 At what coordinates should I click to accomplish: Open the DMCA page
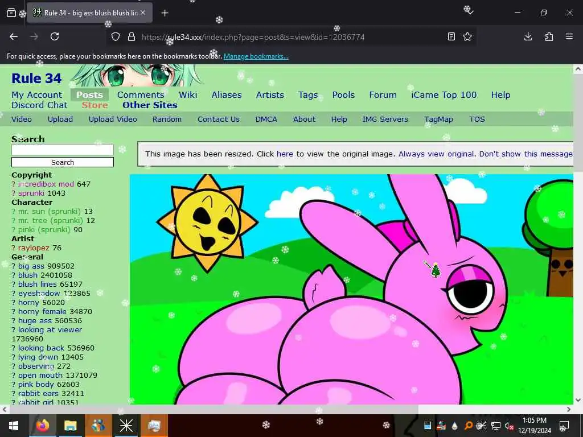point(266,119)
